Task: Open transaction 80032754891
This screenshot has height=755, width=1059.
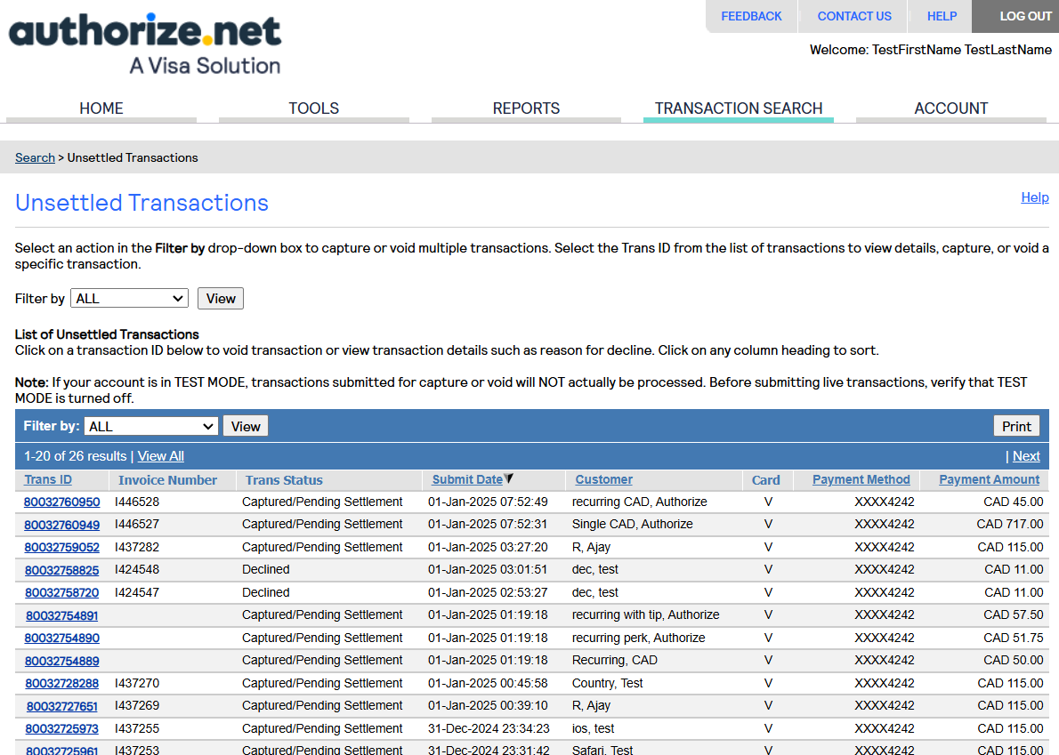Action: tap(61, 616)
